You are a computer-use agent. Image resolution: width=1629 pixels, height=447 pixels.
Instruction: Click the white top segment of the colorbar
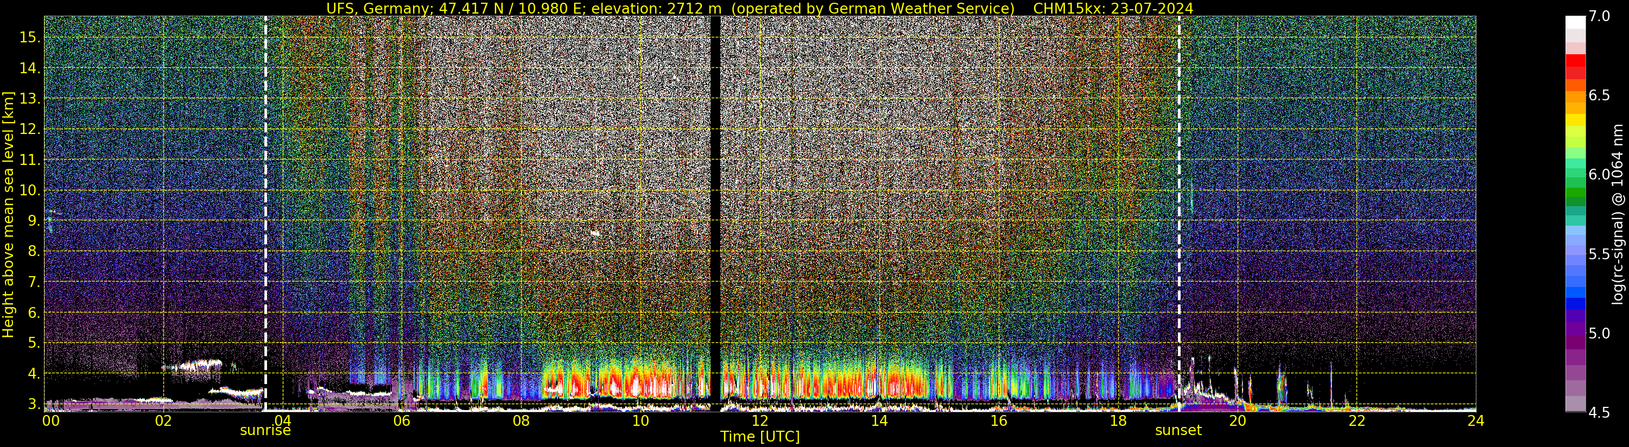(x=1575, y=22)
